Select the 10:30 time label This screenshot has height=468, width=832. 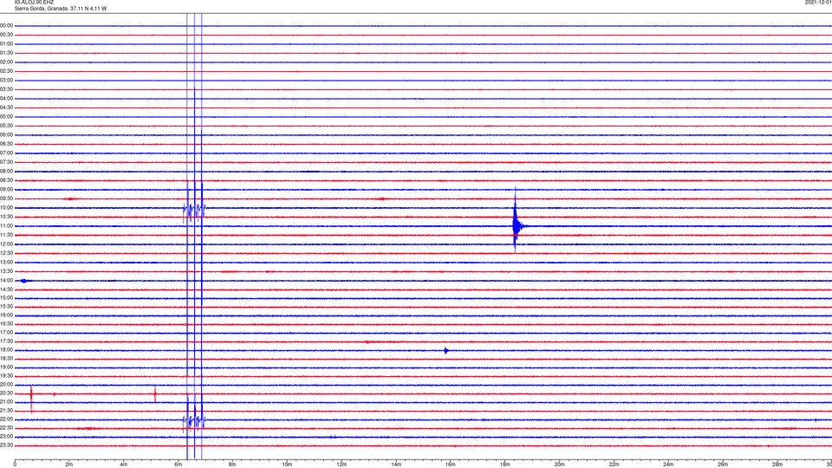(6, 217)
